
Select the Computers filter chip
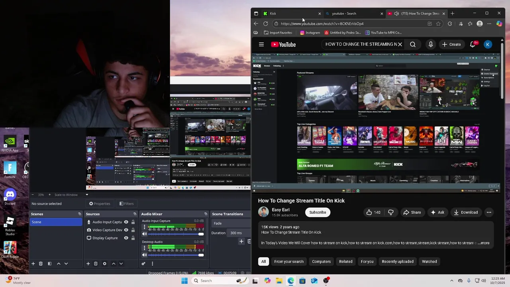coord(321,261)
